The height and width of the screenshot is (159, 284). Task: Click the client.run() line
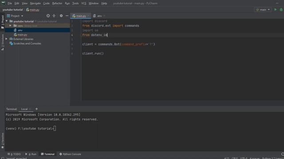coord(93,53)
